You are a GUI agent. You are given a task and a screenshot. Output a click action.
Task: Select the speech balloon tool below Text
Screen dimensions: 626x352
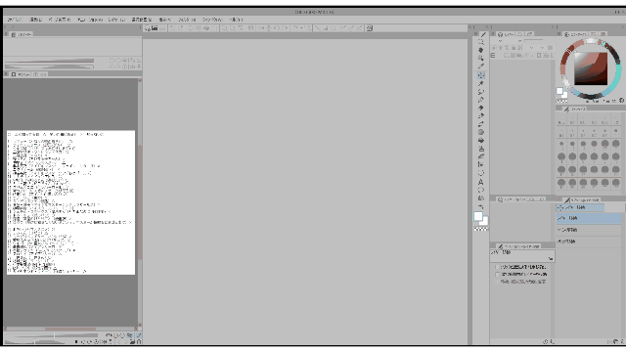(x=480, y=190)
